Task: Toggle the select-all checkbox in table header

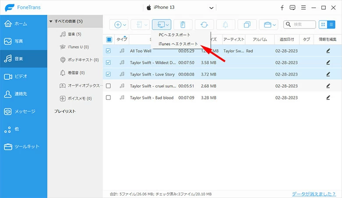Action: coord(108,39)
